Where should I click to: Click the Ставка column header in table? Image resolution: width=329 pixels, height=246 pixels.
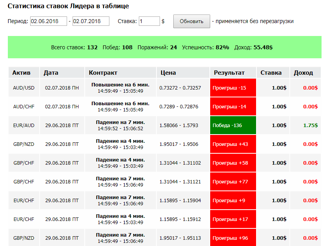[x=273, y=73]
